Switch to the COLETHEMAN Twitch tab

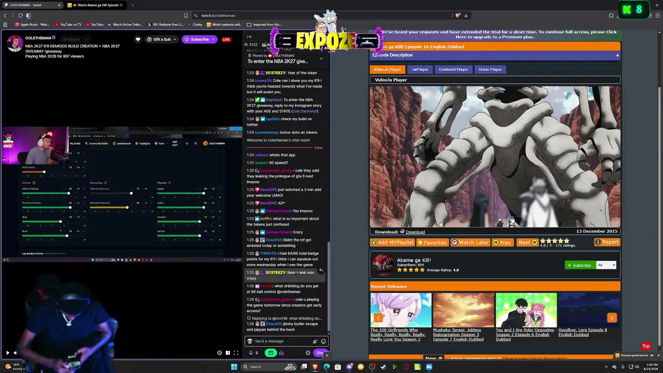pos(31,5)
